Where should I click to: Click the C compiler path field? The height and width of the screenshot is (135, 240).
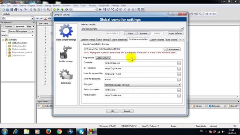pyautogui.click(x=141, y=63)
